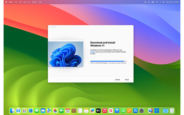Open the Wi-Fi status menu
This screenshot has height=115, width=184.
coord(157,2)
